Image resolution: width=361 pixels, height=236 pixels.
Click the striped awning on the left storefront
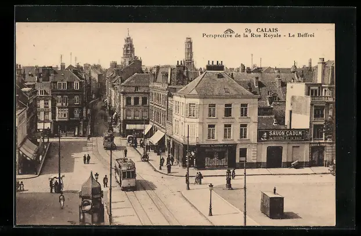click(x=28, y=149)
